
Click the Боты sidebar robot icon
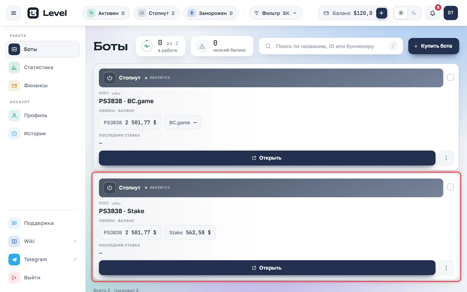(14, 49)
